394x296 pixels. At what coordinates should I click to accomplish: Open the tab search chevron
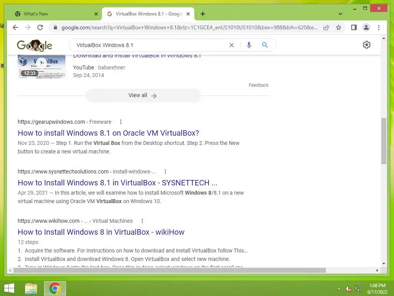tap(341, 14)
